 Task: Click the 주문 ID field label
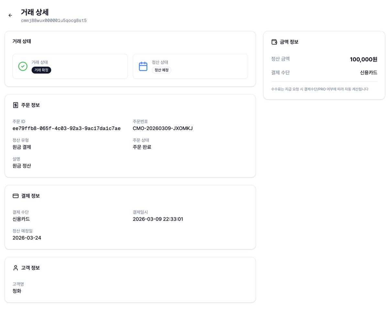[19, 122]
